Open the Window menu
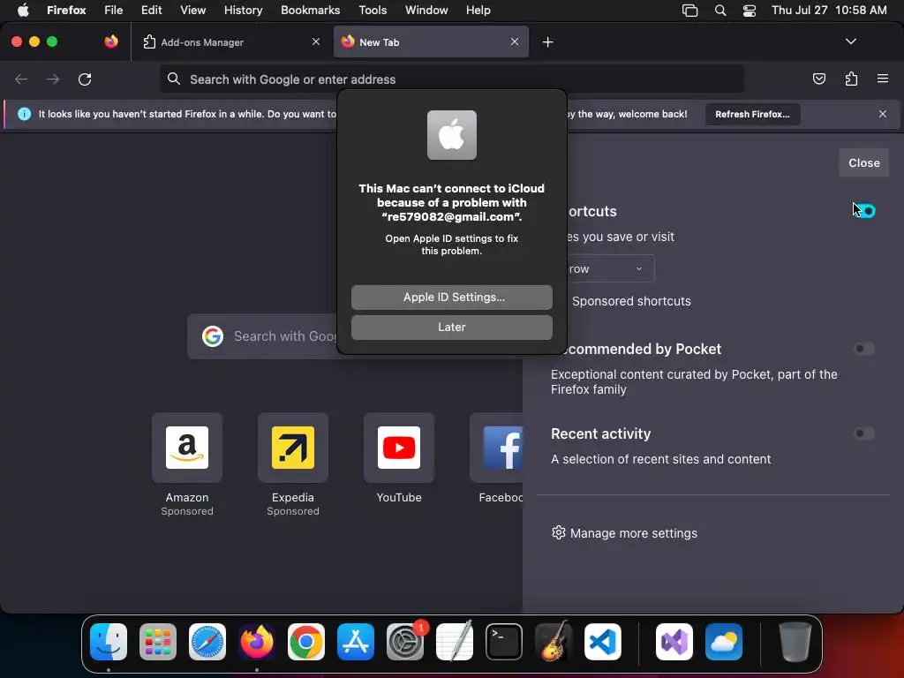Screen dimensions: 904x678 click(426, 10)
